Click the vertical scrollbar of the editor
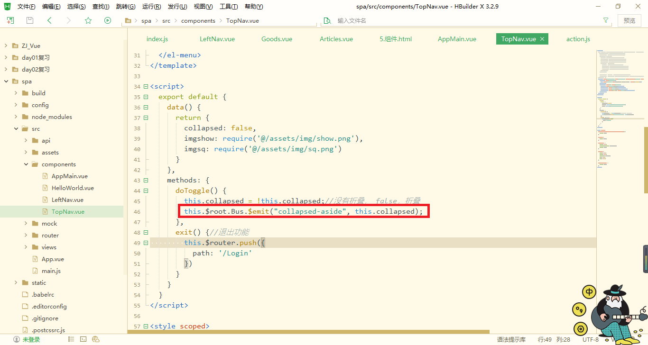 click(x=646, y=160)
